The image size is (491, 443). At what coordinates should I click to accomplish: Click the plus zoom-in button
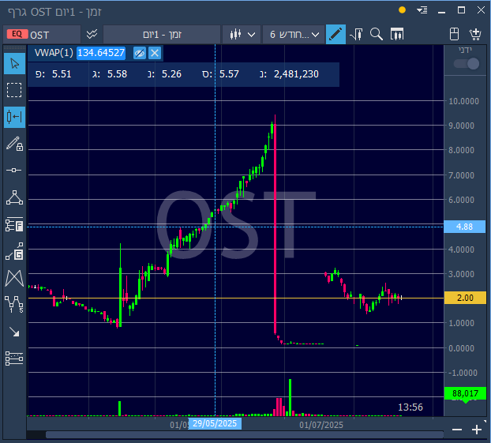(x=477, y=430)
